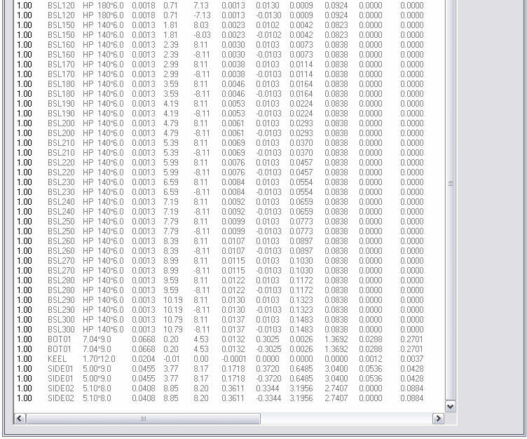Image resolution: width=527 pixels, height=439 pixels.
Task: Click -0.0103 in the BSL270 row
Action: pyautogui.click(x=268, y=271)
